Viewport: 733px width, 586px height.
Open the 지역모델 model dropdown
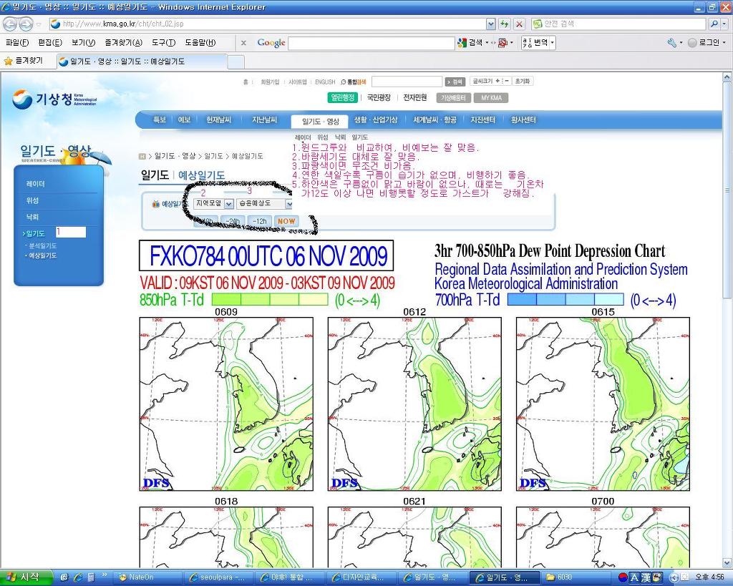coord(228,204)
